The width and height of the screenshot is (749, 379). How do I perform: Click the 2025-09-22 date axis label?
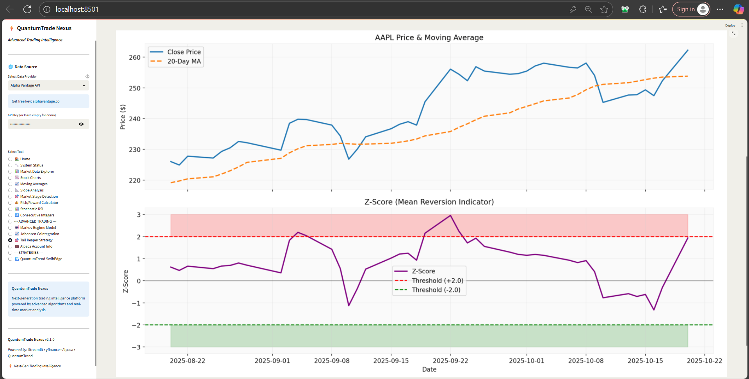[450, 361]
